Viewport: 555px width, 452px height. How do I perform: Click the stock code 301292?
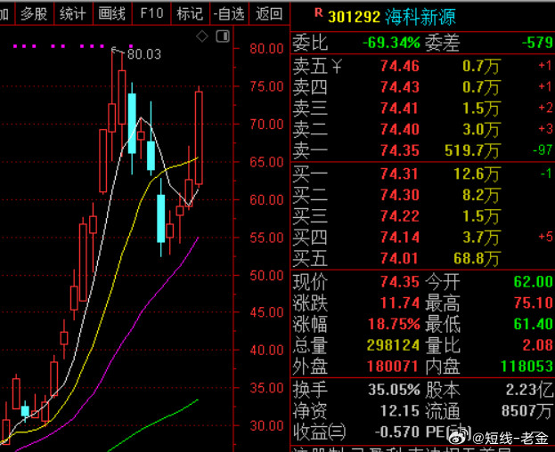pyautogui.click(x=354, y=17)
